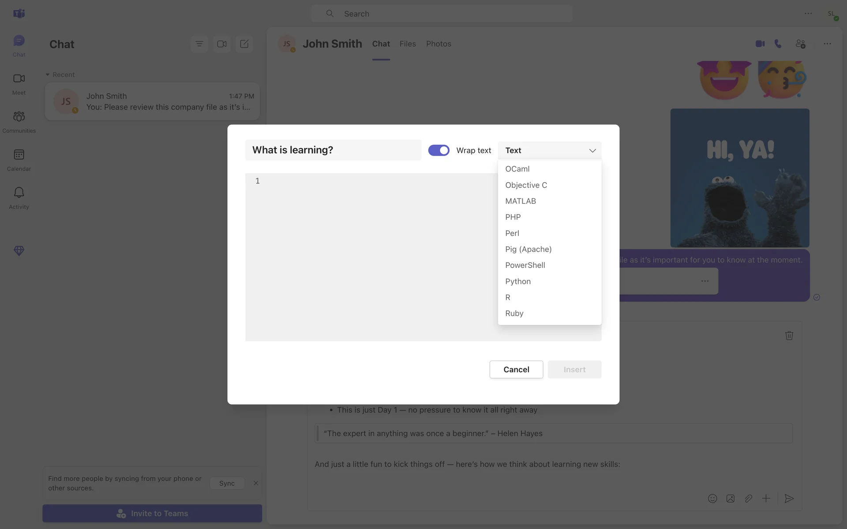Open the chat list filter icon
The width and height of the screenshot is (847, 529).
click(x=199, y=44)
